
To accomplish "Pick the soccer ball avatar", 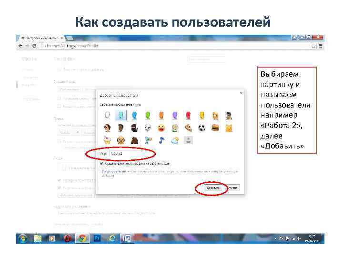I will point(202,128).
